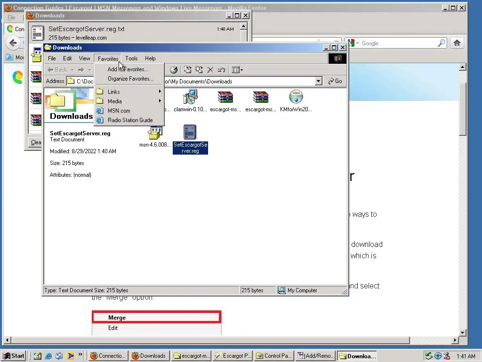The height and width of the screenshot is (362, 482).
Task: Switch to Add/Remo... taskbar button
Action: 316,356
